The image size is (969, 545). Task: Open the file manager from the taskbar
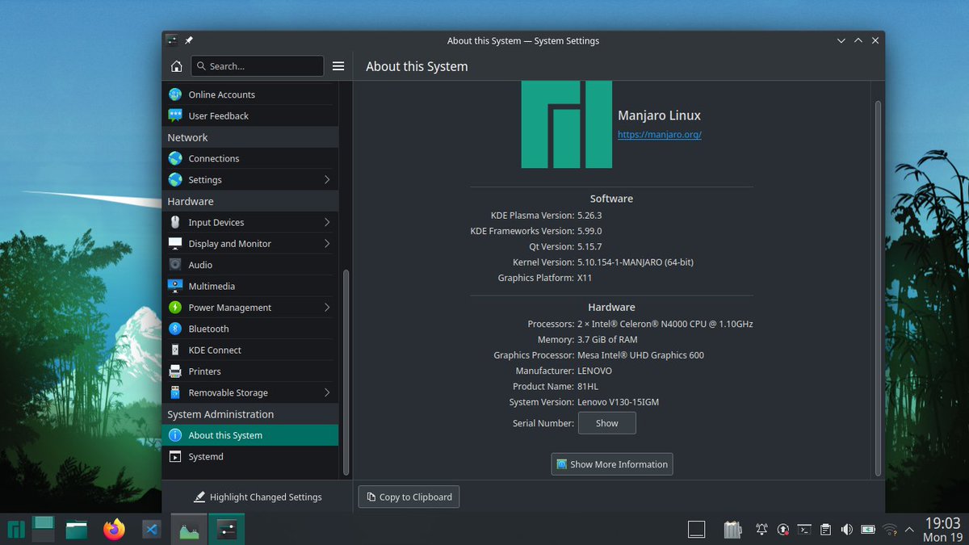pyautogui.click(x=77, y=530)
